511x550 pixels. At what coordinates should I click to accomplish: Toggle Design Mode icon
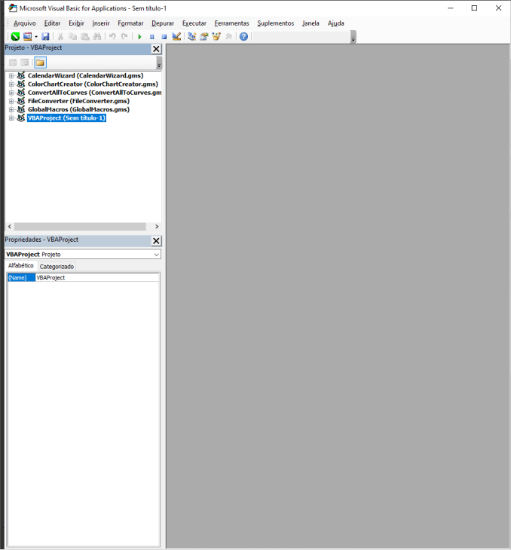tap(176, 36)
